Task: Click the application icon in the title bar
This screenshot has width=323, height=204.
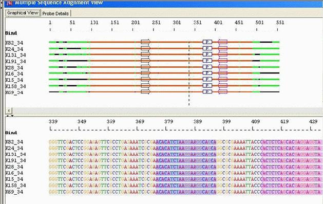Action: pyautogui.click(x=9, y=3)
